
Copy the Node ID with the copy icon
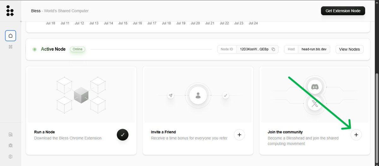tap(274, 49)
